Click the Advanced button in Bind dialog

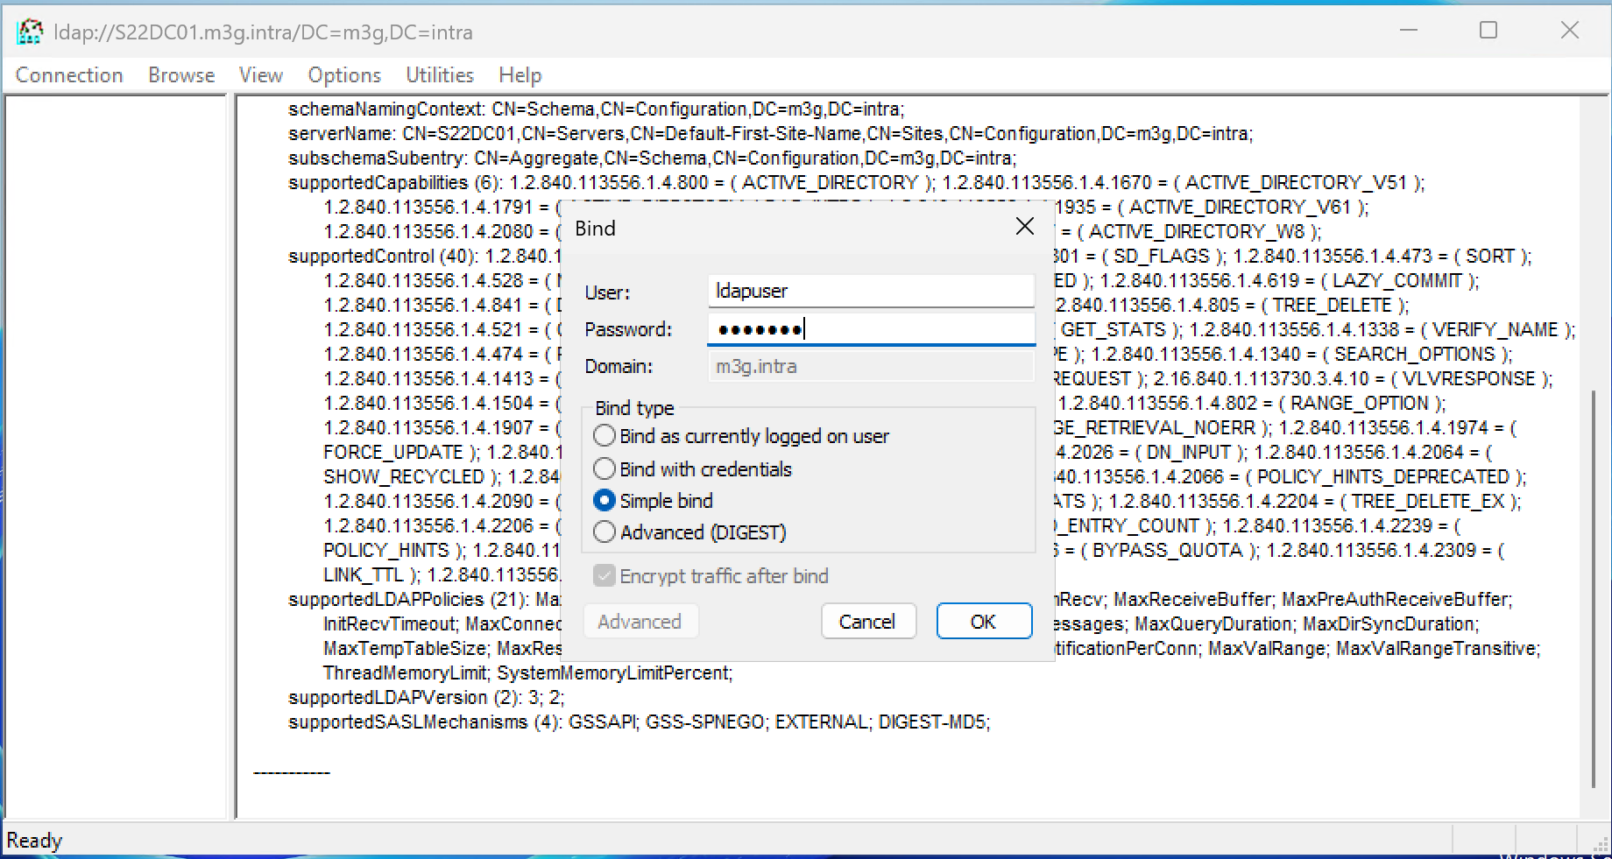(640, 622)
